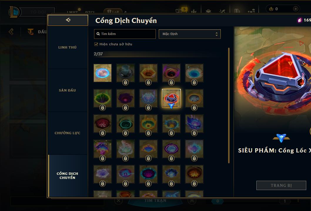
Task: Select the first owned blue ring portal
Action: point(103,73)
